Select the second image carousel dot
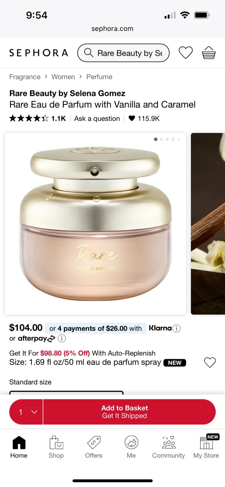 tap(161, 139)
